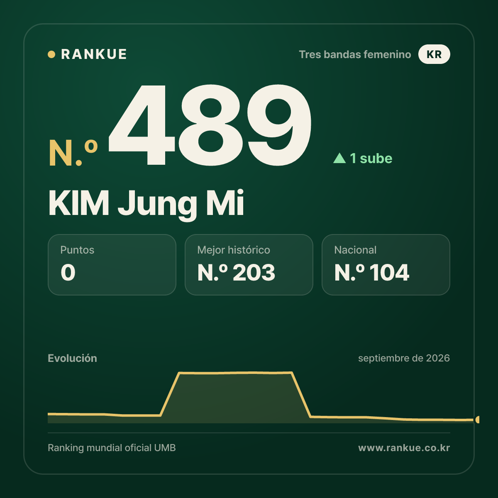Click the yellow dot beside RANKUE
The image size is (498, 498).
pos(51,54)
